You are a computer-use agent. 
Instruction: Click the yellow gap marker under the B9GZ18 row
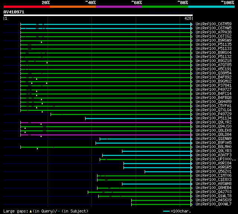tap(47, 63)
